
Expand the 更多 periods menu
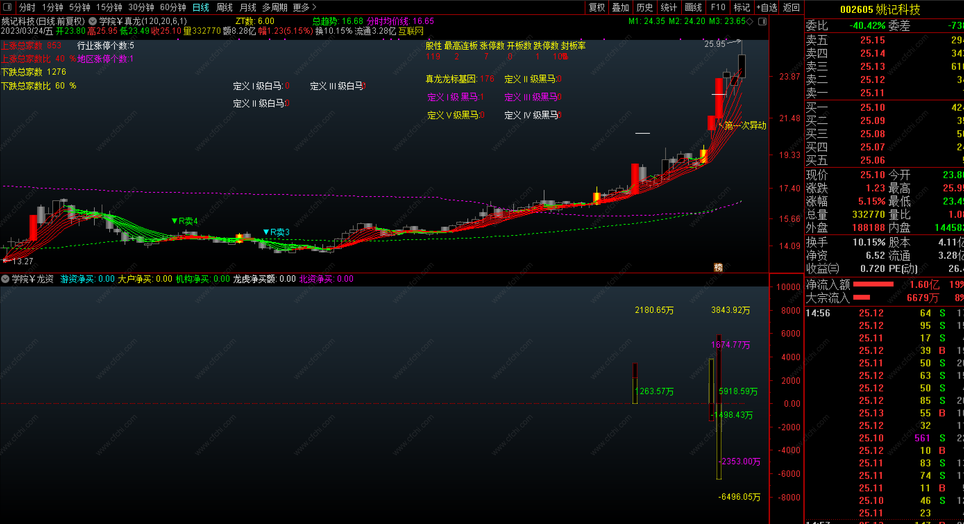click(x=304, y=7)
